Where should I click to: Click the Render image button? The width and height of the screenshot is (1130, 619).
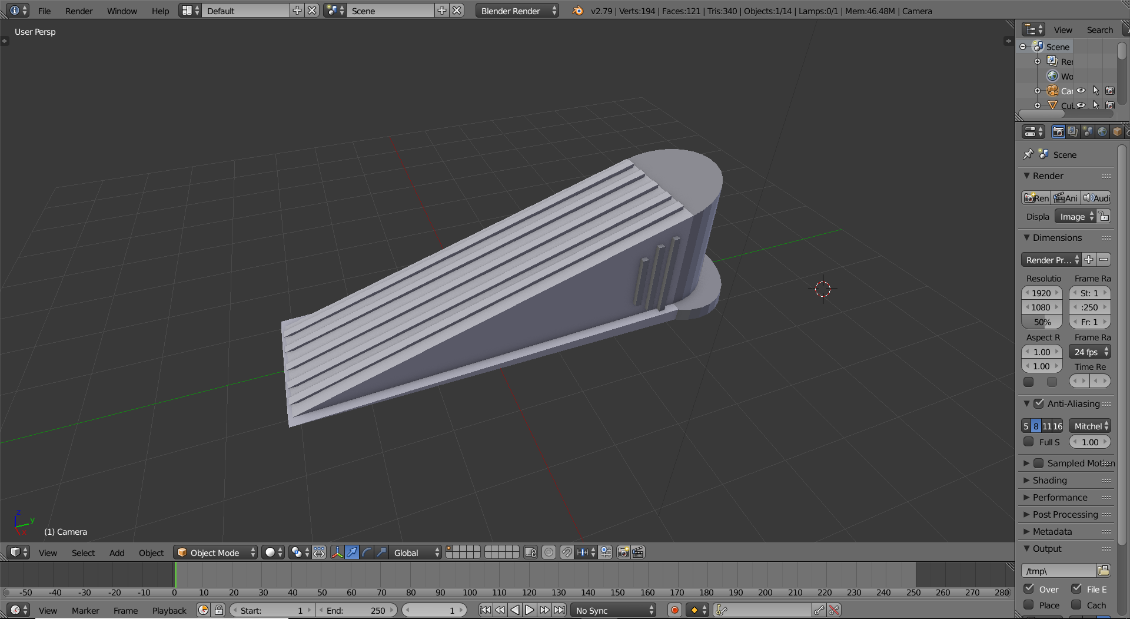tap(1036, 198)
